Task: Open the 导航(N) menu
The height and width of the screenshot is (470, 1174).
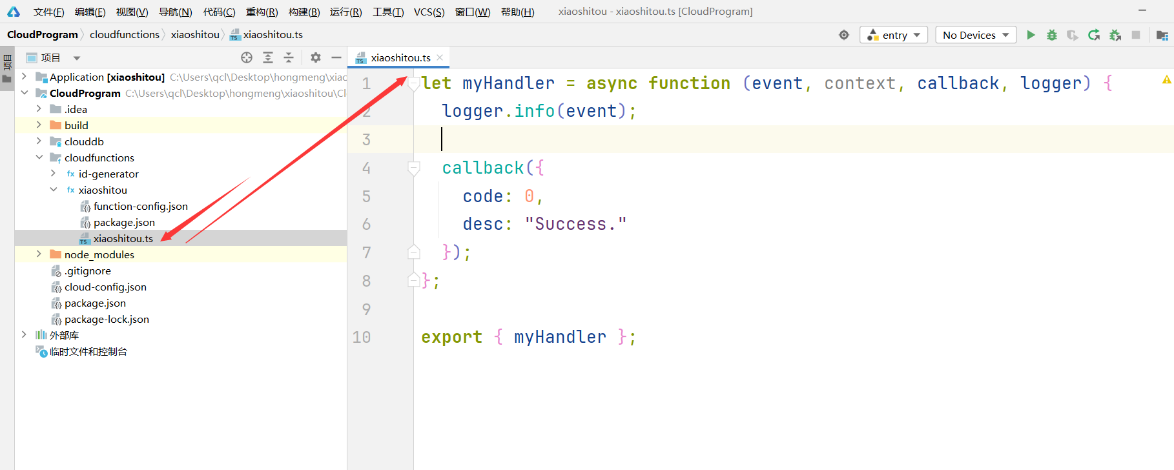Action: pyautogui.click(x=175, y=12)
